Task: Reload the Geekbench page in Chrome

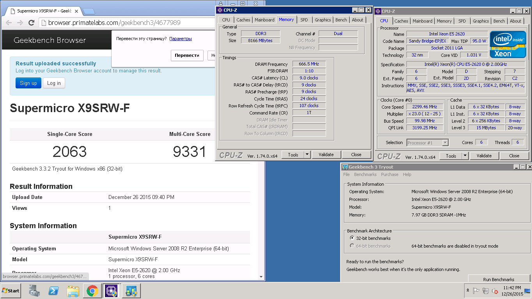Action: tap(32, 23)
